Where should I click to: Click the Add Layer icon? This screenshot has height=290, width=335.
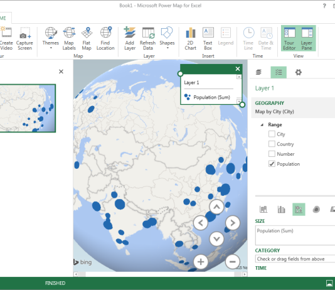coord(130,33)
